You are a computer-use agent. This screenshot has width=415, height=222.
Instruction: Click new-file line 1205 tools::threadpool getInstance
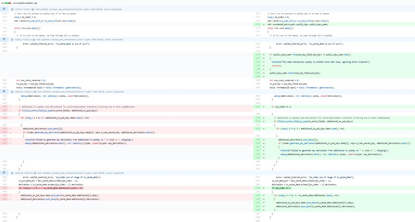(302, 88)
